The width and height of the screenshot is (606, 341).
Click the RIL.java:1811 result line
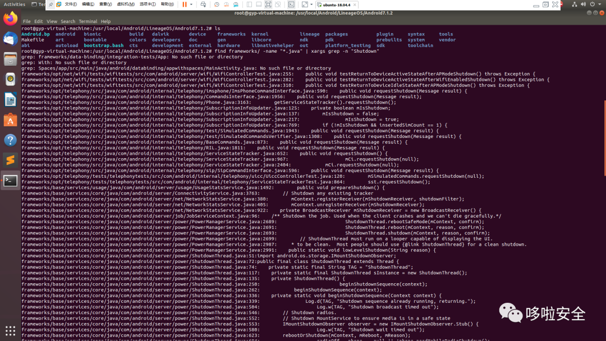click(203, 148)
